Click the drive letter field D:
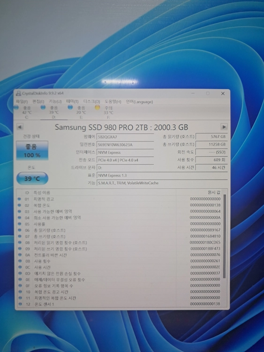 point(125,168)
